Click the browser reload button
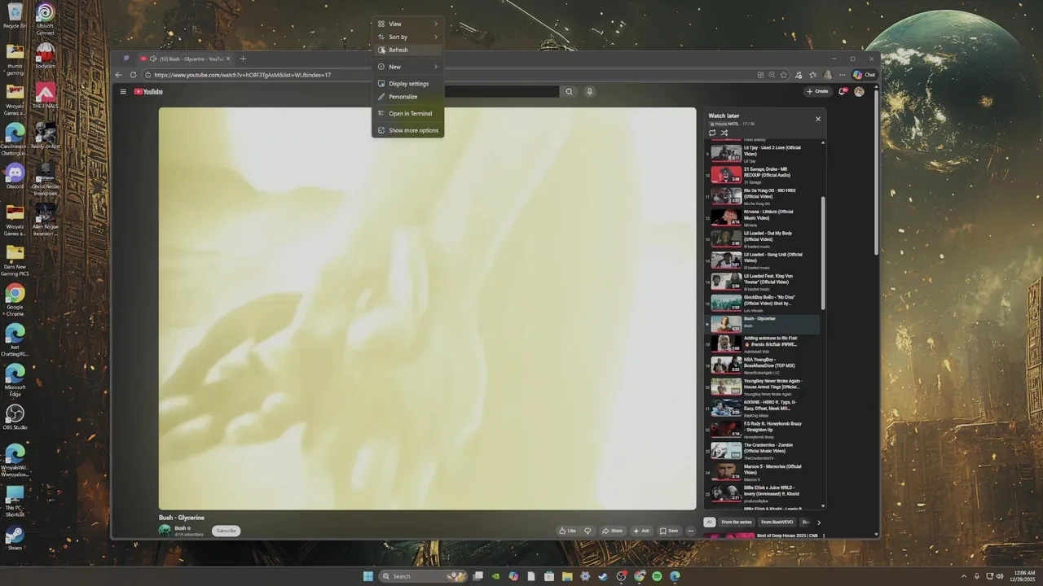The image size is (1043, 586). click(x=134, y=75)
